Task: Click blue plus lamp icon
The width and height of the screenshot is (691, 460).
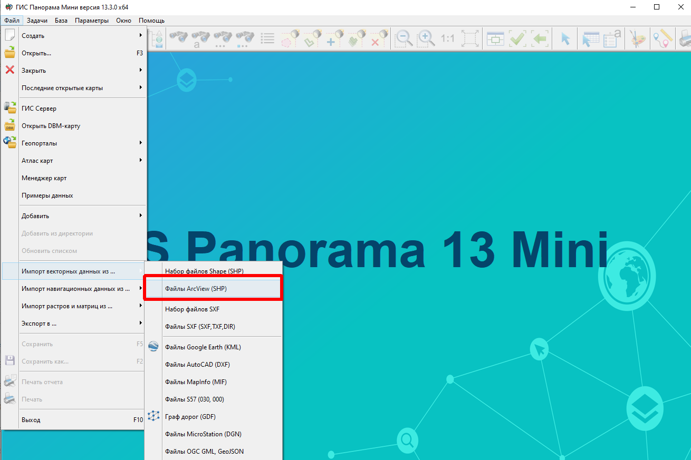Action: [334, 38]
